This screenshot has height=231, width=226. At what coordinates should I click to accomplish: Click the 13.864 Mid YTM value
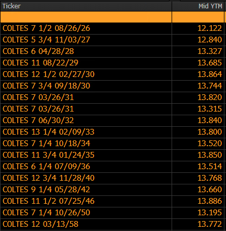pos(210,74)
